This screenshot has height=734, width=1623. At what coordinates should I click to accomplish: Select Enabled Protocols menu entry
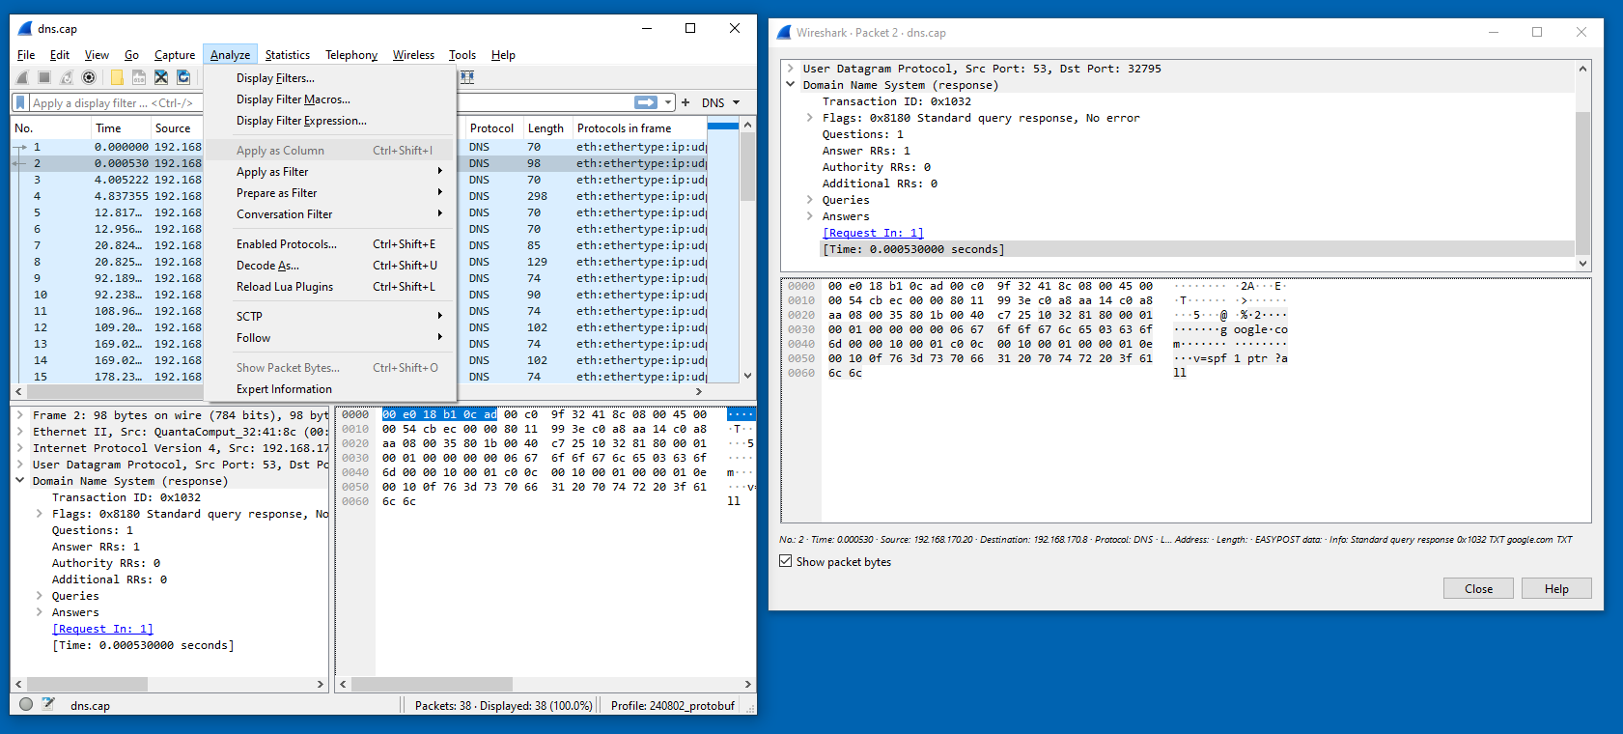(x=329, y=244)
